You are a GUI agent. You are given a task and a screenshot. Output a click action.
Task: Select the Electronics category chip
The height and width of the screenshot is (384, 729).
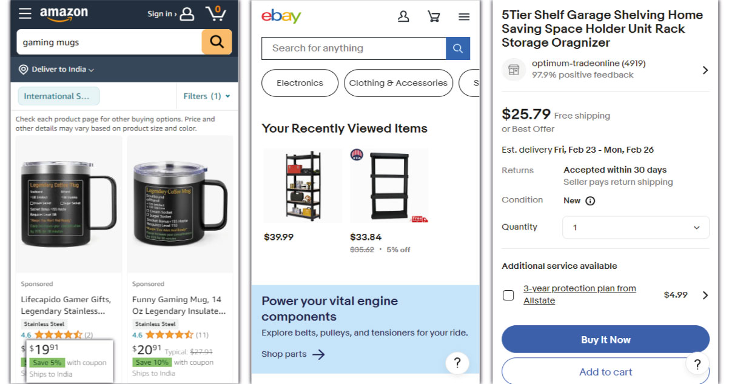300,84
